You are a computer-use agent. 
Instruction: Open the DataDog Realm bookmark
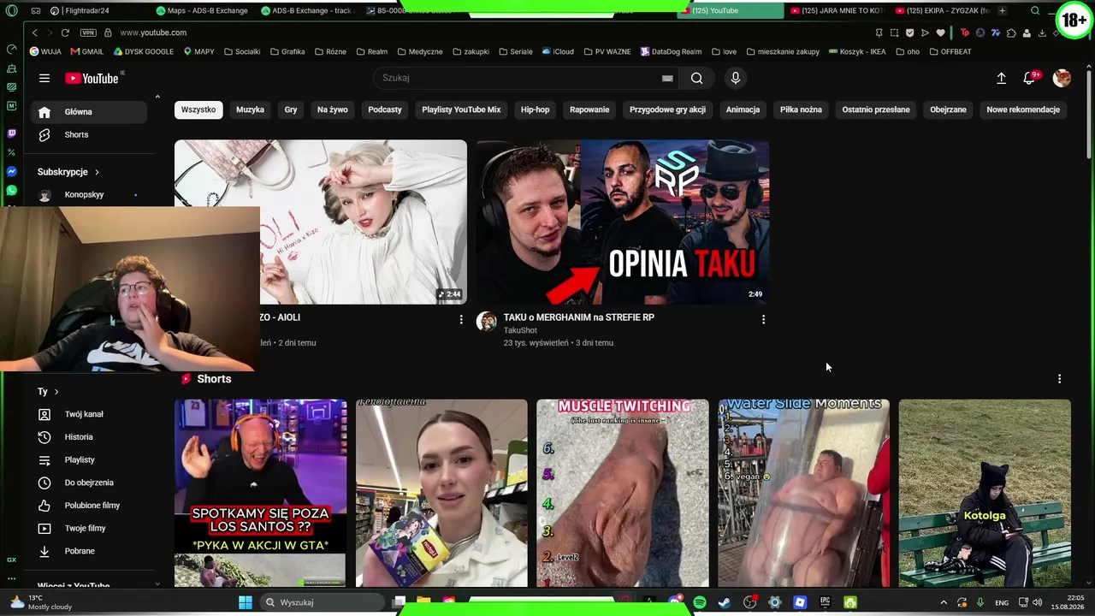(x=671, y=51)
